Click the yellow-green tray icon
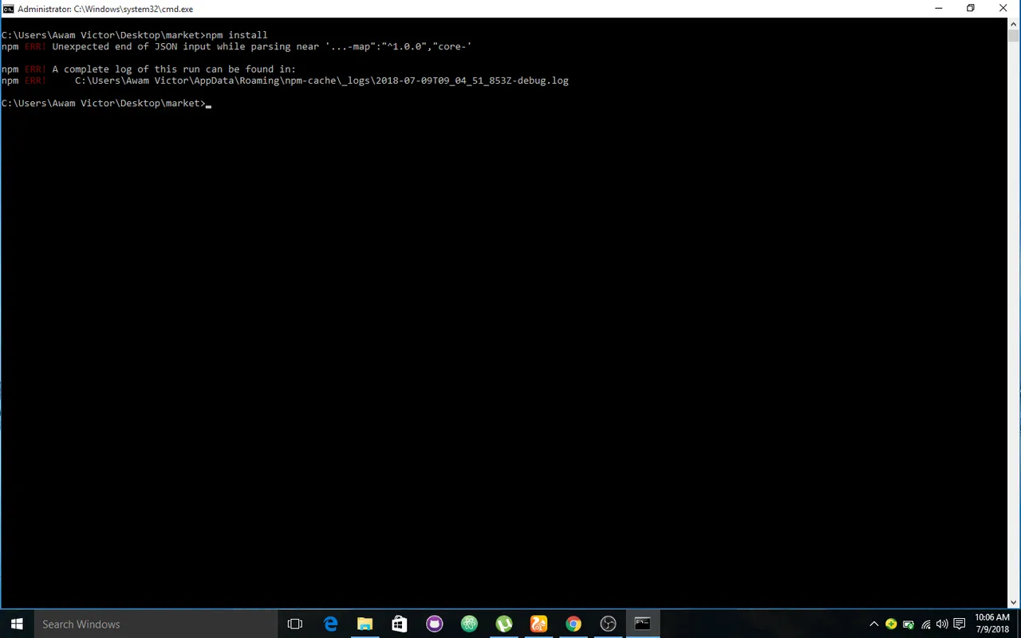Image resolution: width=1021 pixels, height=638 pixels. pyautogui.click(x=891, y=624)
